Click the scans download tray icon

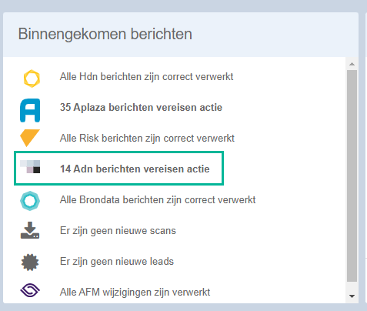[30, 230]
